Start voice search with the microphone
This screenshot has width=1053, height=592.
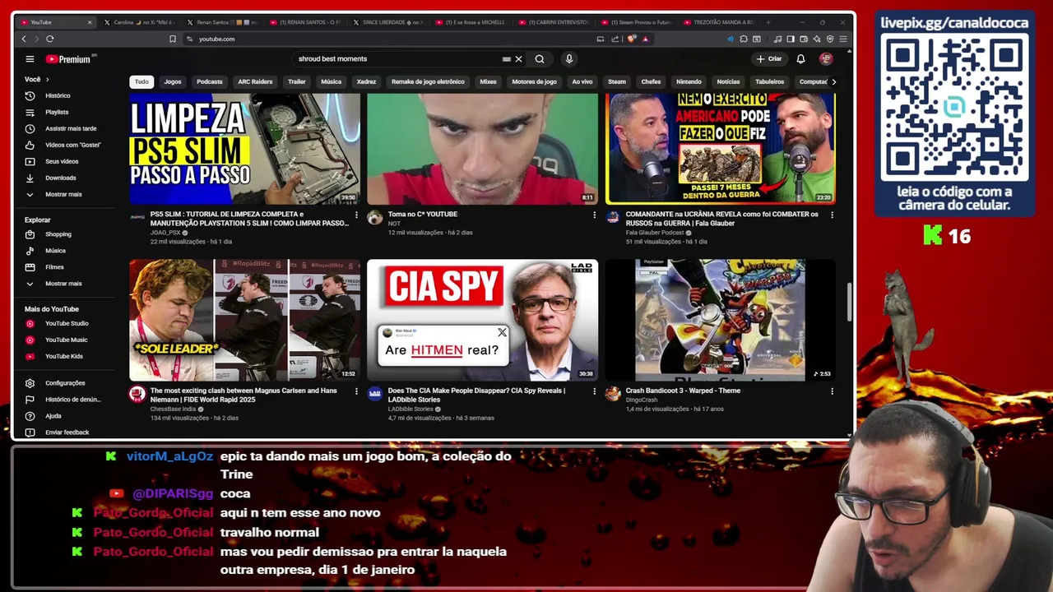tap(568, 59)
